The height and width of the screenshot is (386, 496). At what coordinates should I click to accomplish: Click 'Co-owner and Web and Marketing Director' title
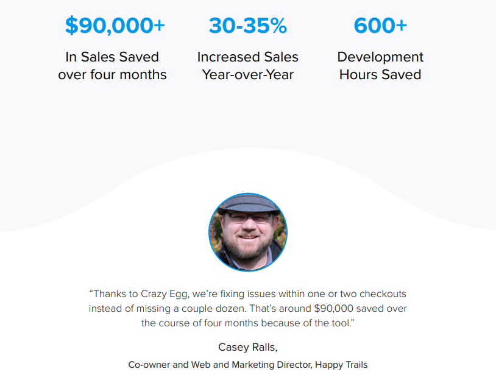(220, 365)
